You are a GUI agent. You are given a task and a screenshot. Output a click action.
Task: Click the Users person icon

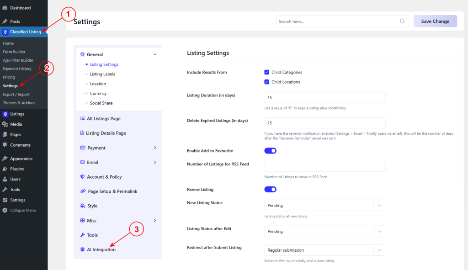5,179
